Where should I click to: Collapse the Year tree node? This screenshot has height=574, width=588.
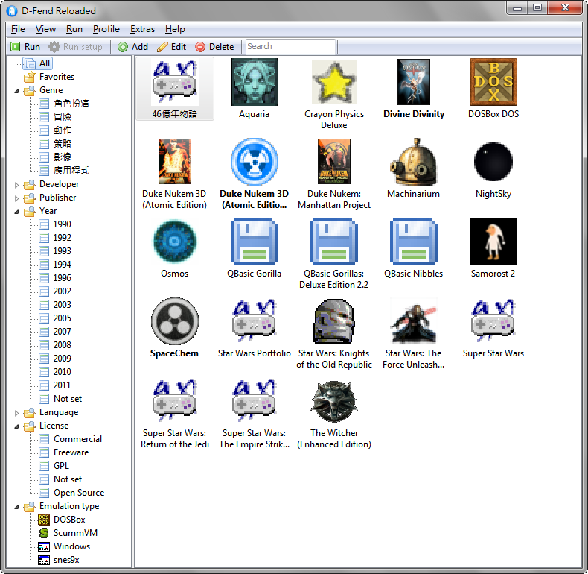point(16,212)
